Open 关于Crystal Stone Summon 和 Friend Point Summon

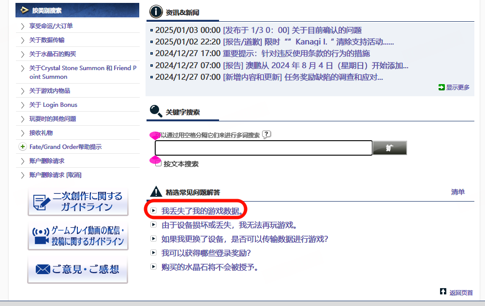[83, 73]
